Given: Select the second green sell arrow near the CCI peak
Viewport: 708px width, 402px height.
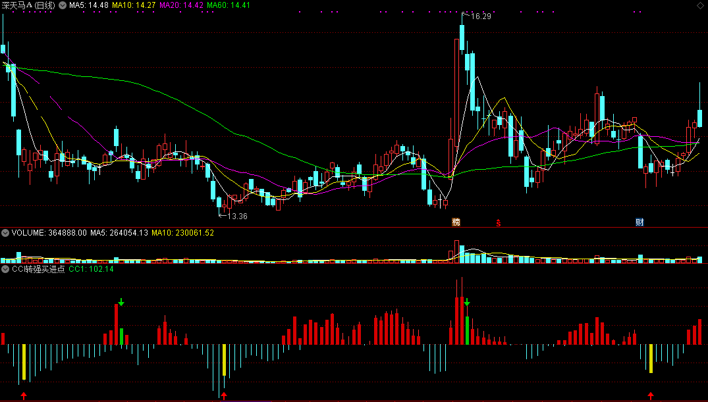Looking at the screenshot, I should (x=468, y=302).
